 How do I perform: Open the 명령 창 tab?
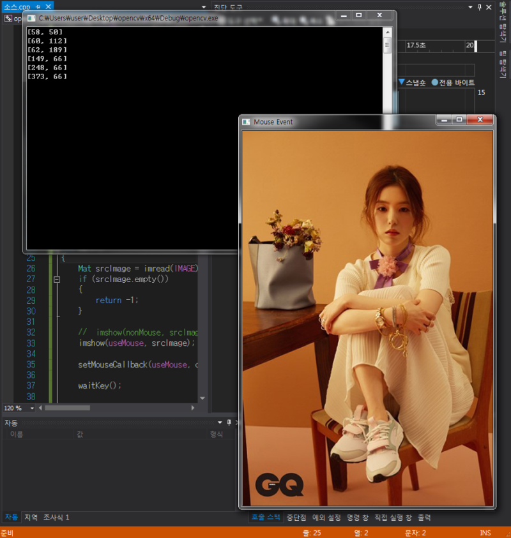(x=358, y=518)
